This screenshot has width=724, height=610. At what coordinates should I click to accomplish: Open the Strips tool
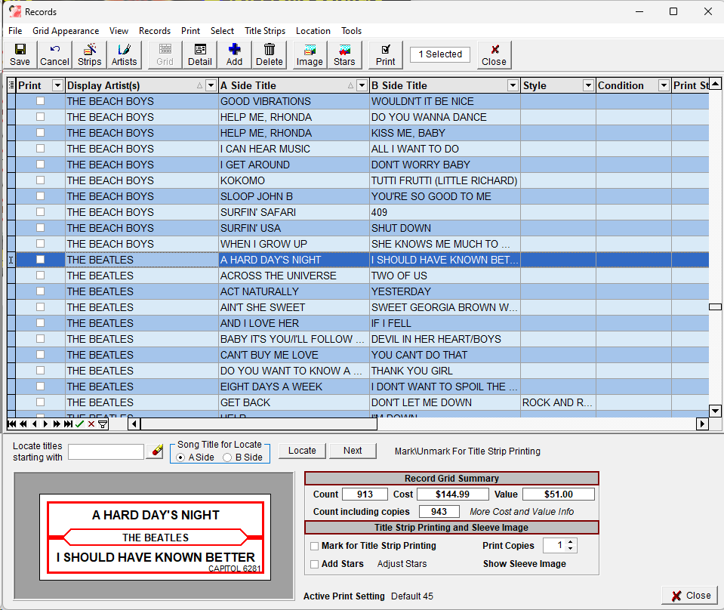tap(89, 54)
